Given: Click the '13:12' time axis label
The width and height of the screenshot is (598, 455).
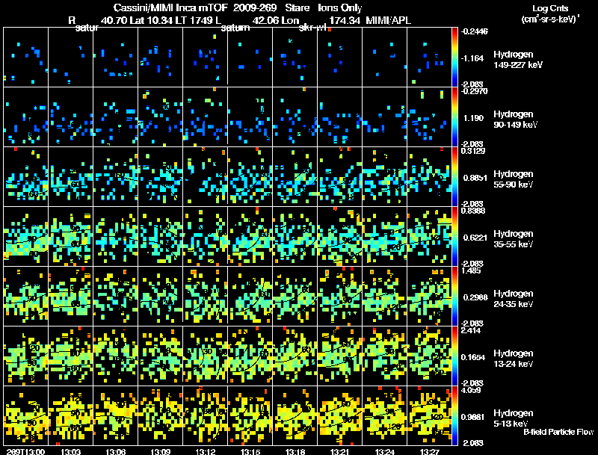Looking at the screenshot, I should coord(205,451).
